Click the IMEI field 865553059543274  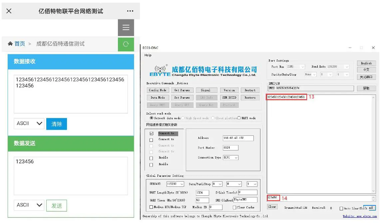click(311, 88)
